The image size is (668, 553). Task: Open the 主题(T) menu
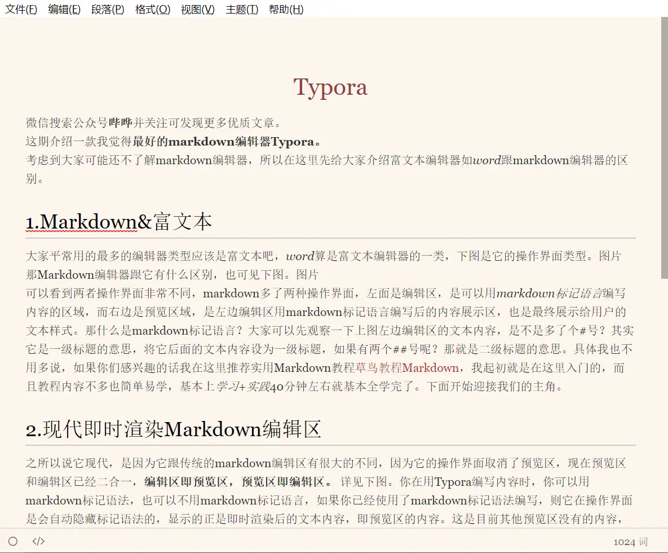tap(242, 9)
